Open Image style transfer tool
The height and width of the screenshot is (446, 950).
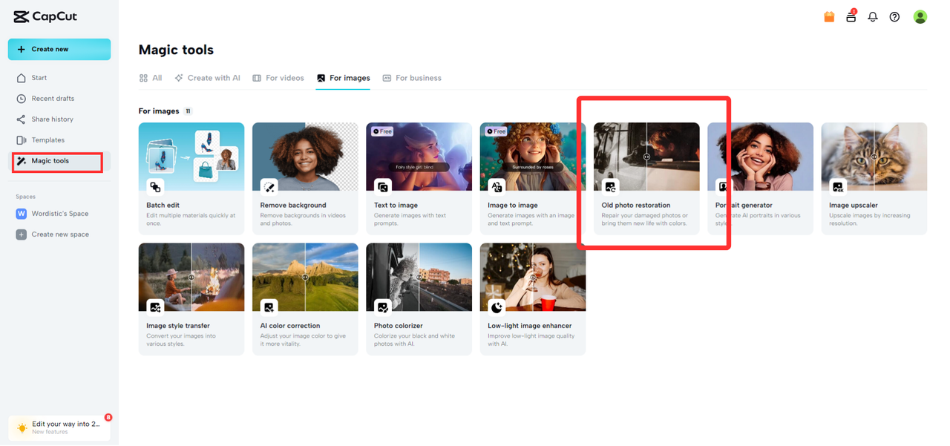[191, 299]
